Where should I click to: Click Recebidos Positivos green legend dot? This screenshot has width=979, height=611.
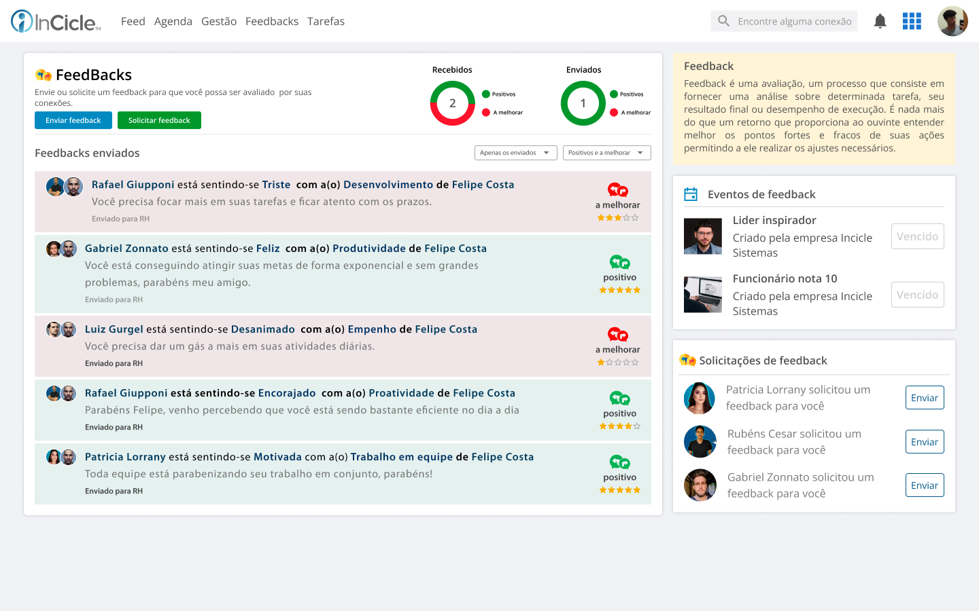click(x=486, y=94)
